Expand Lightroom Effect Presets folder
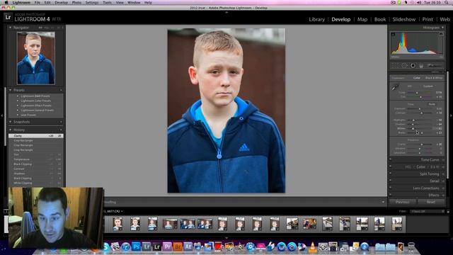The image size is (453, 255). pos(18,106)
